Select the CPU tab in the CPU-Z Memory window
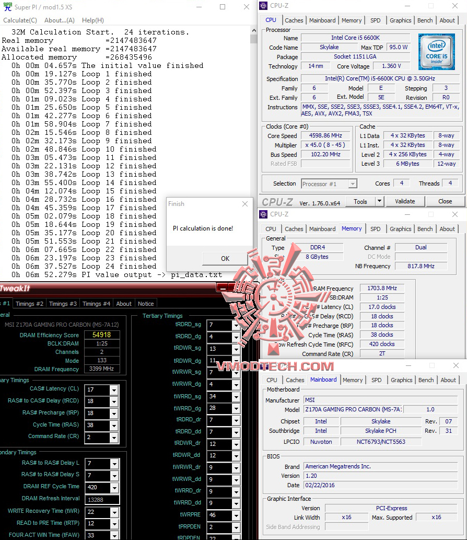 271,229
